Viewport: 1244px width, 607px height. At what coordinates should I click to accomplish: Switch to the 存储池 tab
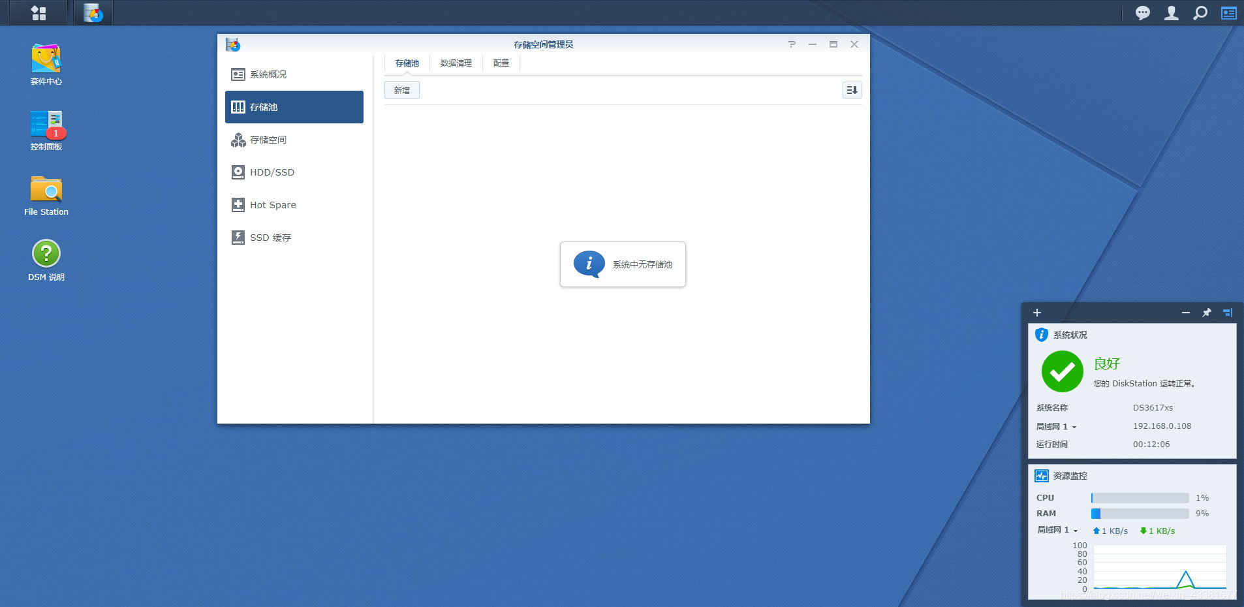click(x=407, y=63)
